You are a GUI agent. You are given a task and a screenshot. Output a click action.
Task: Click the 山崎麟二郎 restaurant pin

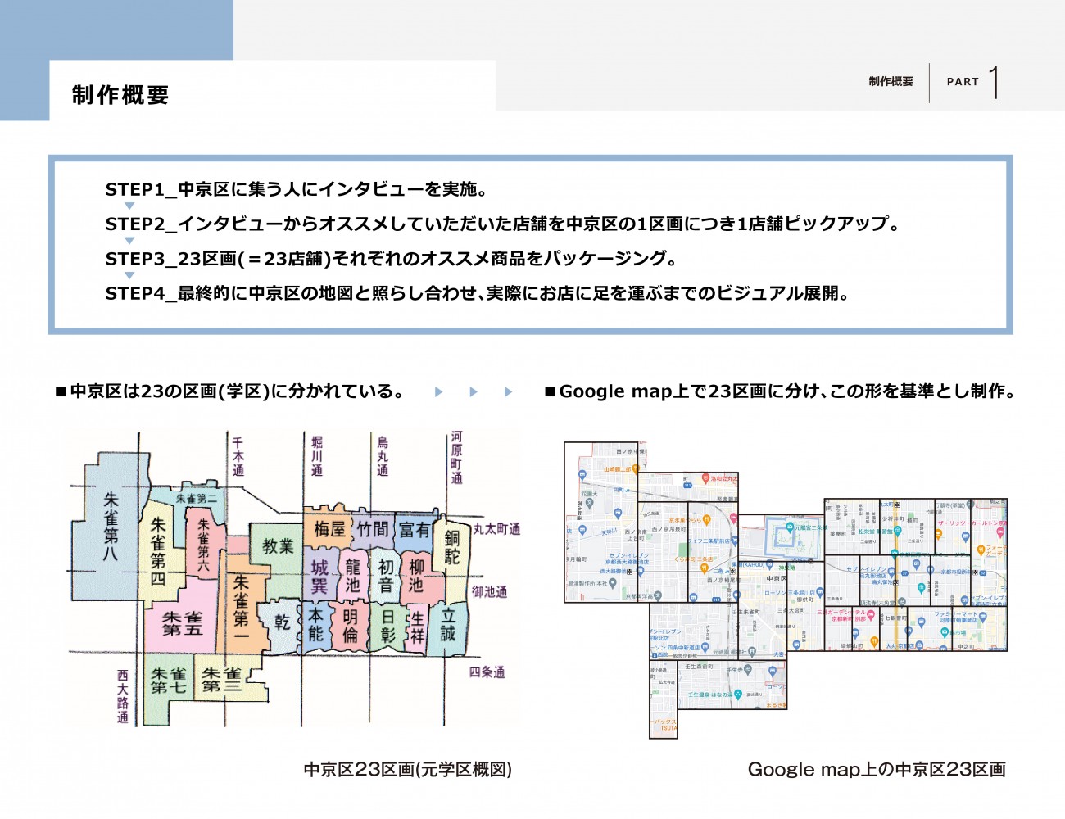(634, 469)
